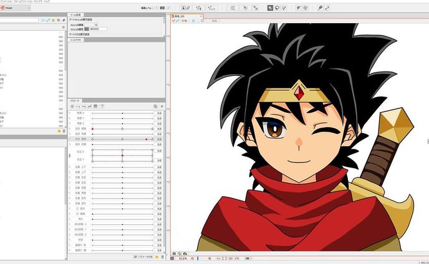Click the dotted grid mesh icon in toolbar

coord(233,8)
